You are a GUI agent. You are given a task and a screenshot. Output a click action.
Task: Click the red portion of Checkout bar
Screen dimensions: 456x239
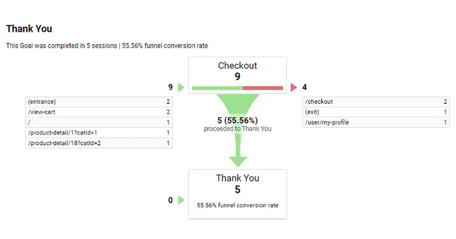point(263,88)
